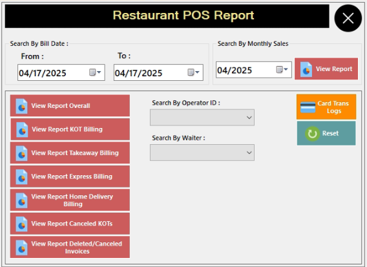Close the Restaurant POS Report window
This screenshot has height=267, width=367.
pos(348,18)
